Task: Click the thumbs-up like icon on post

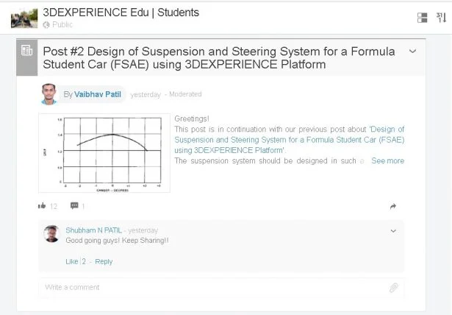Action: [42, 206]
